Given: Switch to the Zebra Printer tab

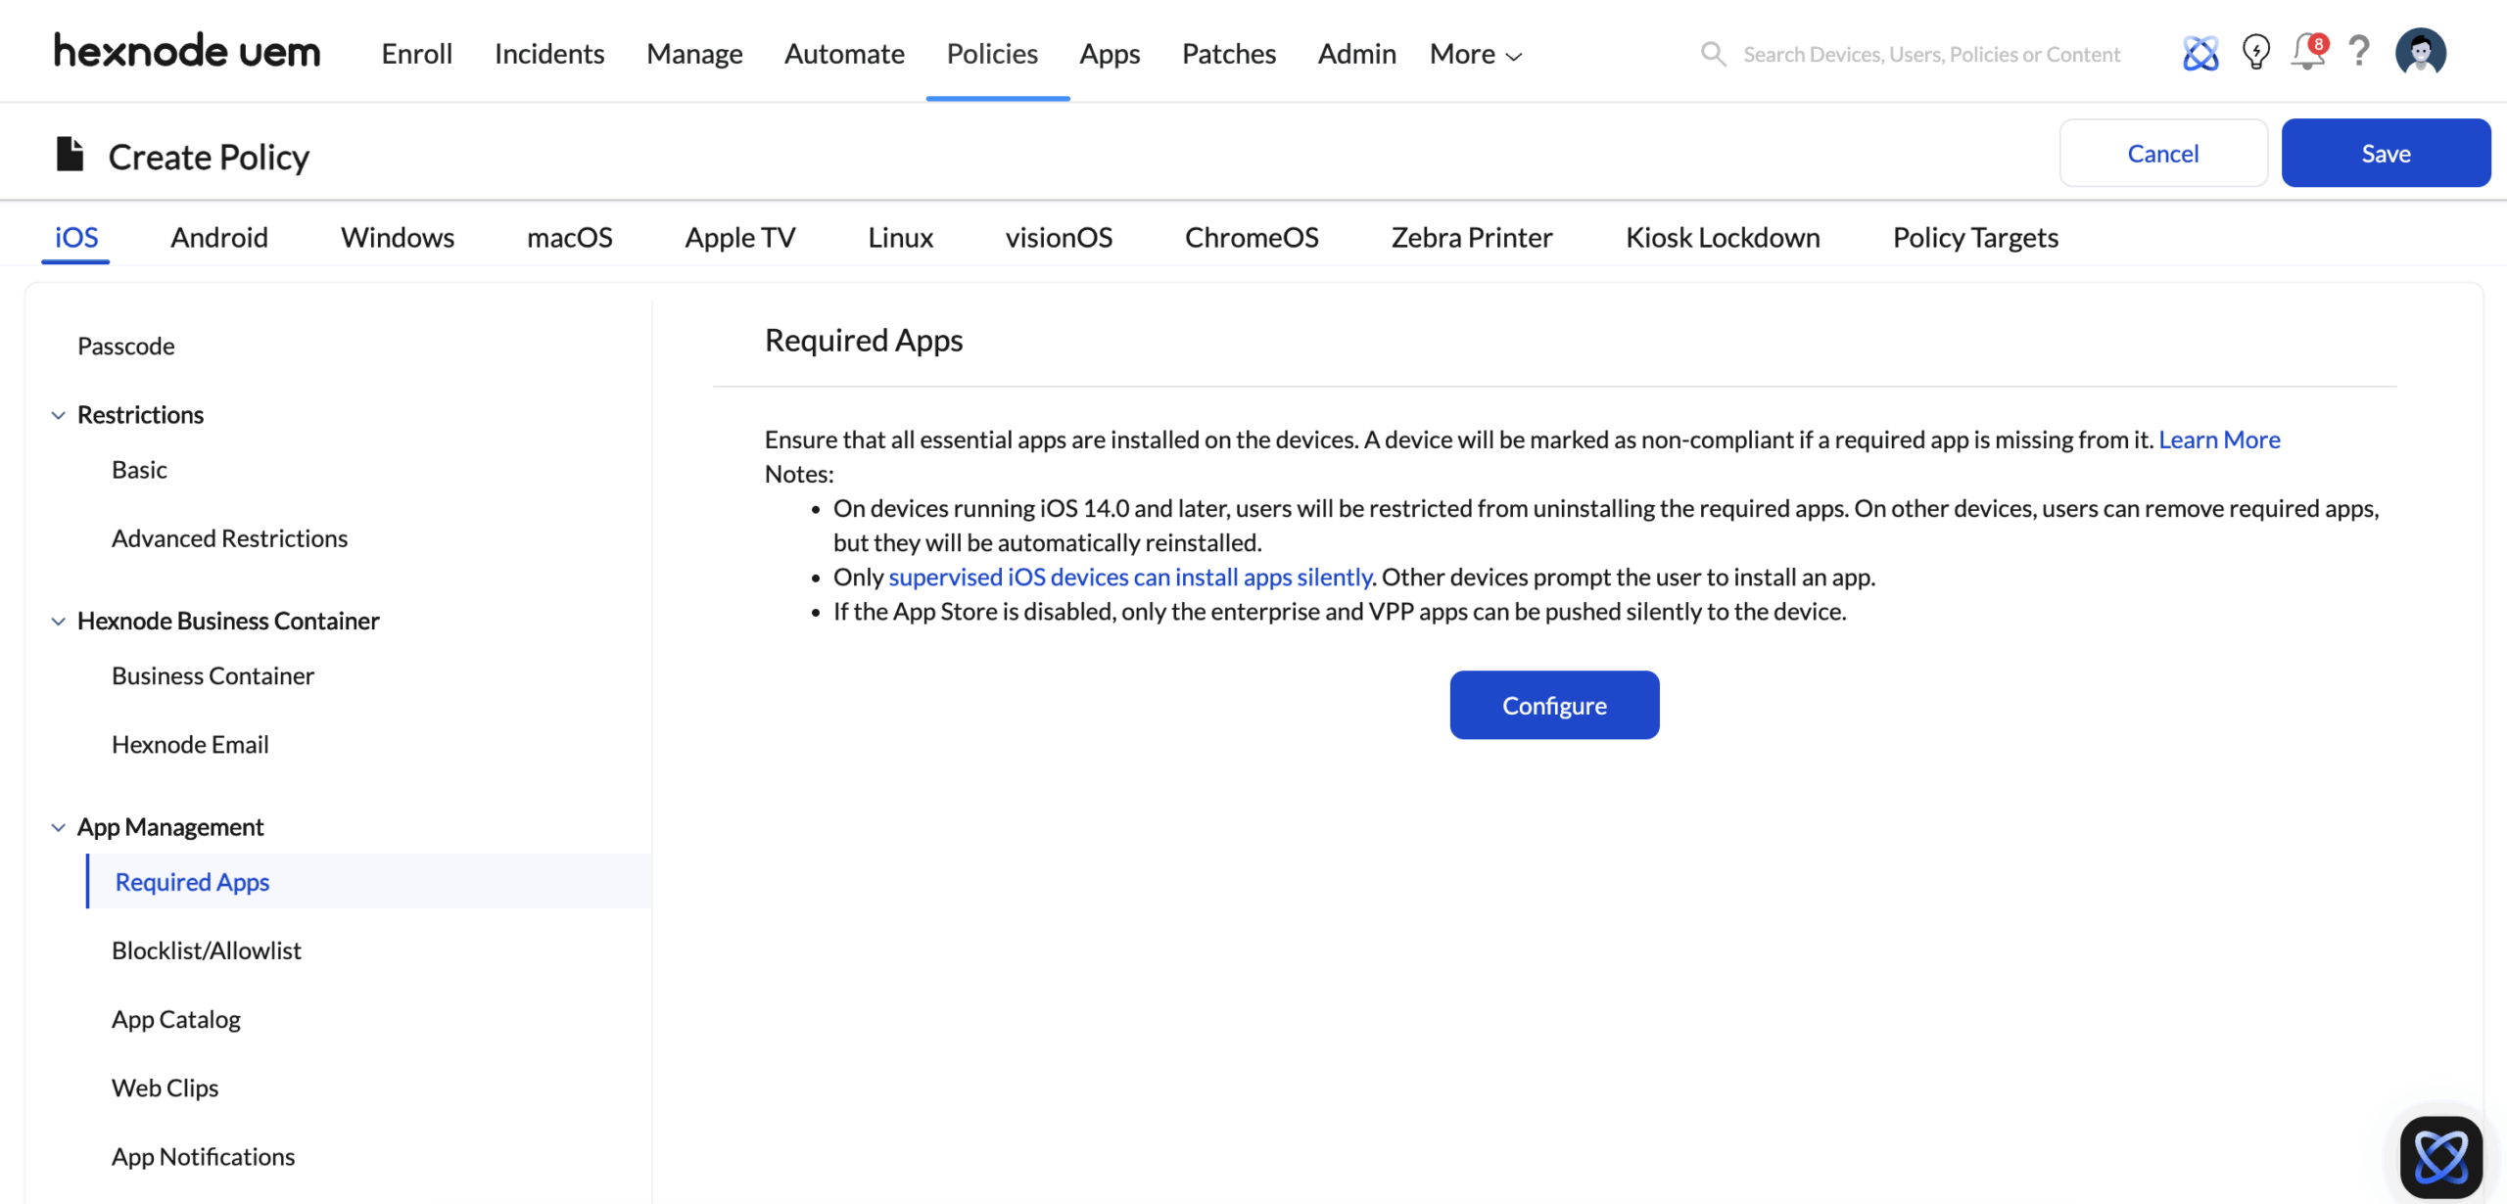Looking at the screenshot, I should click(1472, 237).
